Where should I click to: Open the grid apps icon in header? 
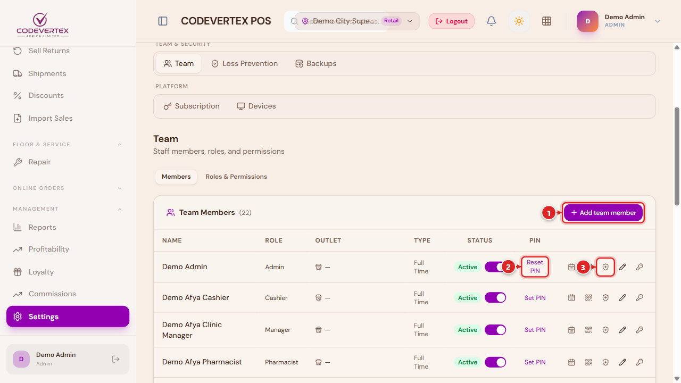coord(546,21)
